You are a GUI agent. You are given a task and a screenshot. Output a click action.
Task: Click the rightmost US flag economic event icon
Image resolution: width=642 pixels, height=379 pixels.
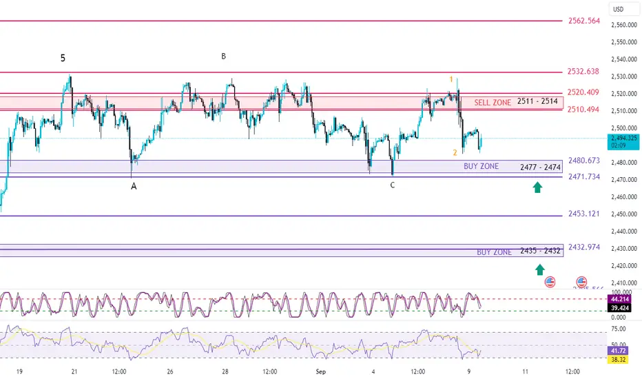tap(581, 282)
